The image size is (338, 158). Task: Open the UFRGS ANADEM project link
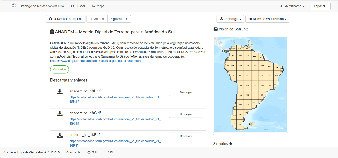pos(96,61)
